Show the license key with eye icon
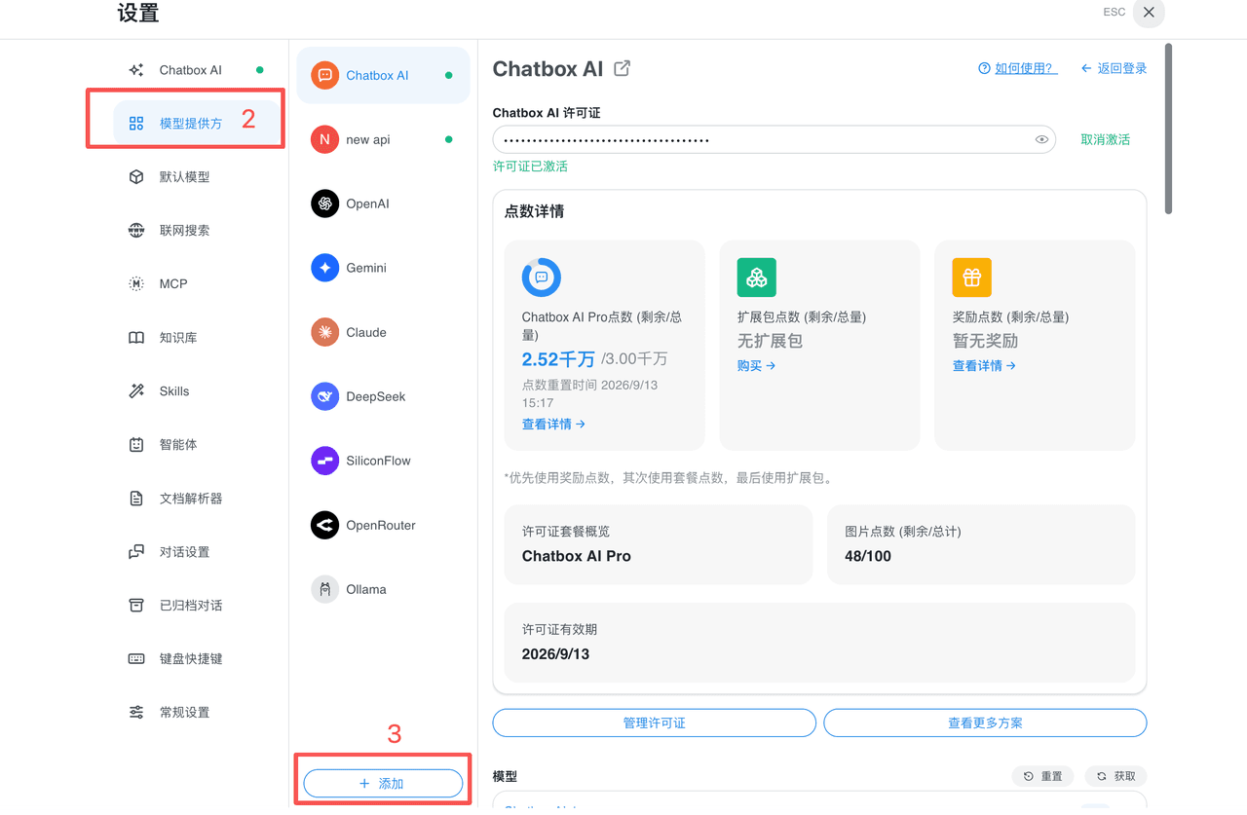The width and height of the screenshot is (1247, 815). click(x=1041, y=139)
